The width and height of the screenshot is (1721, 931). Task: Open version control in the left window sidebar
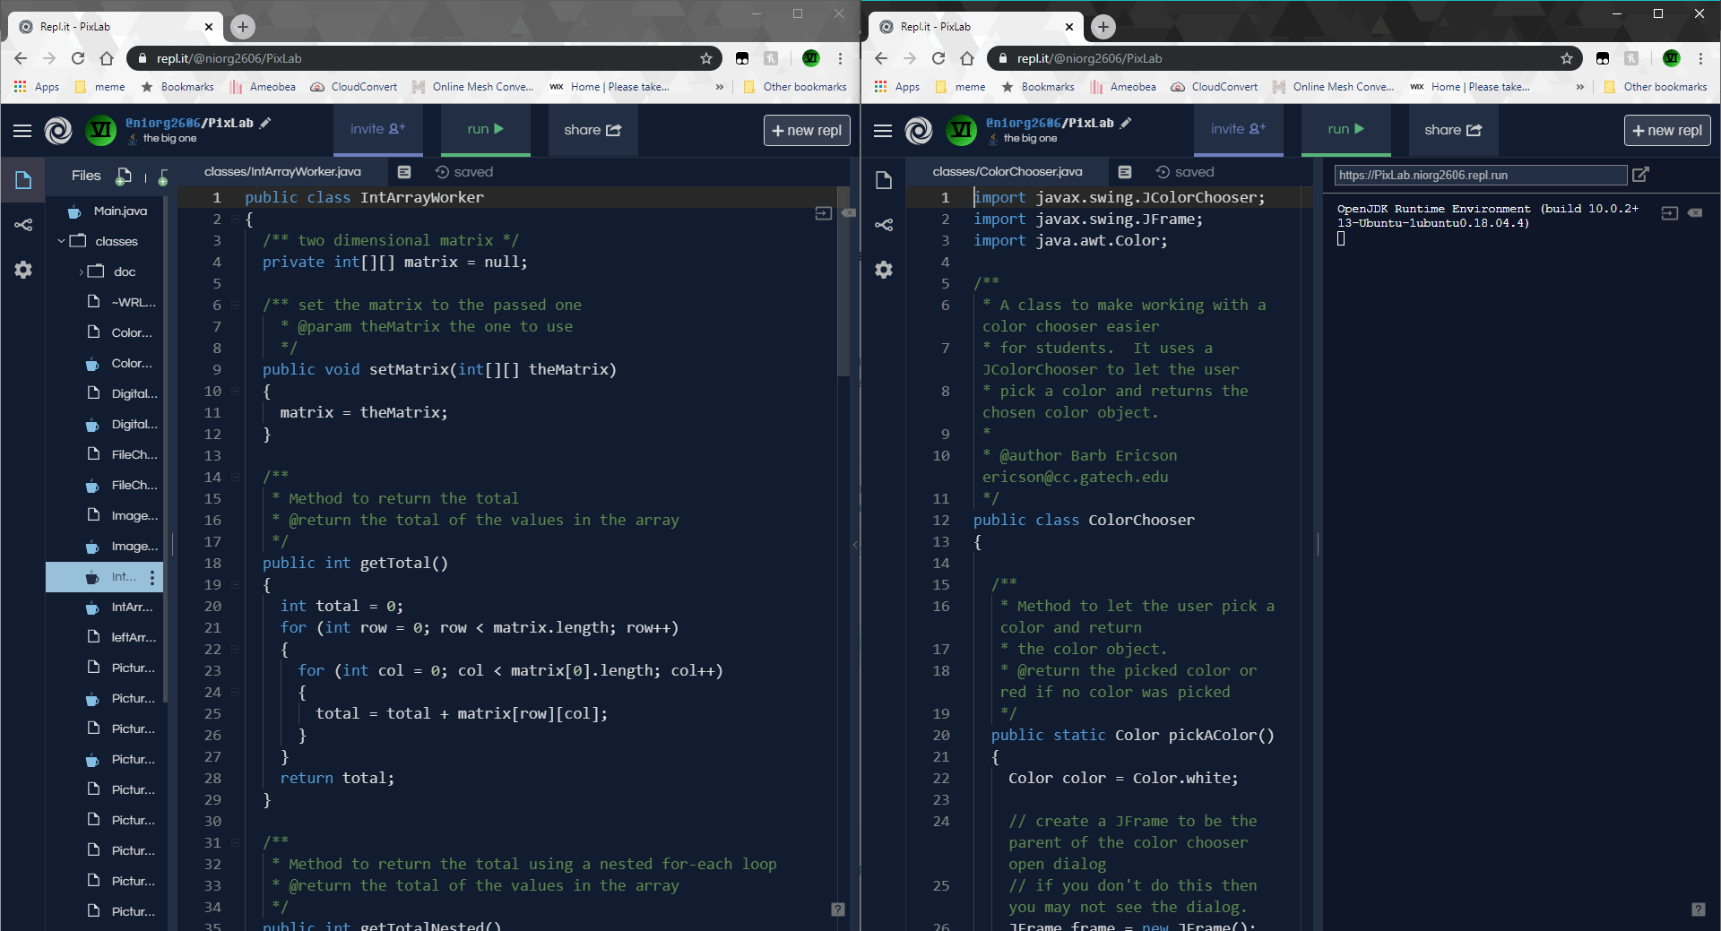click(x=23, y=225)
